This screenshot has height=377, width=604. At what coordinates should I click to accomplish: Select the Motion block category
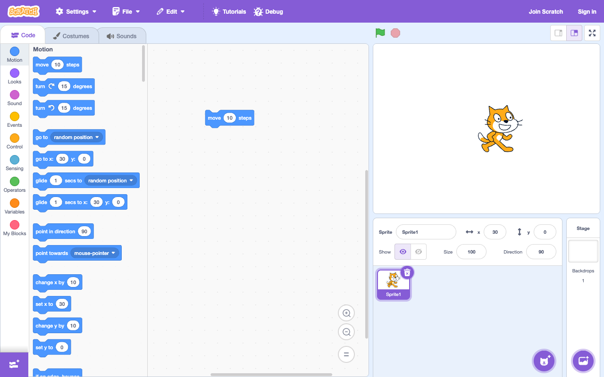tap(15, 55)
